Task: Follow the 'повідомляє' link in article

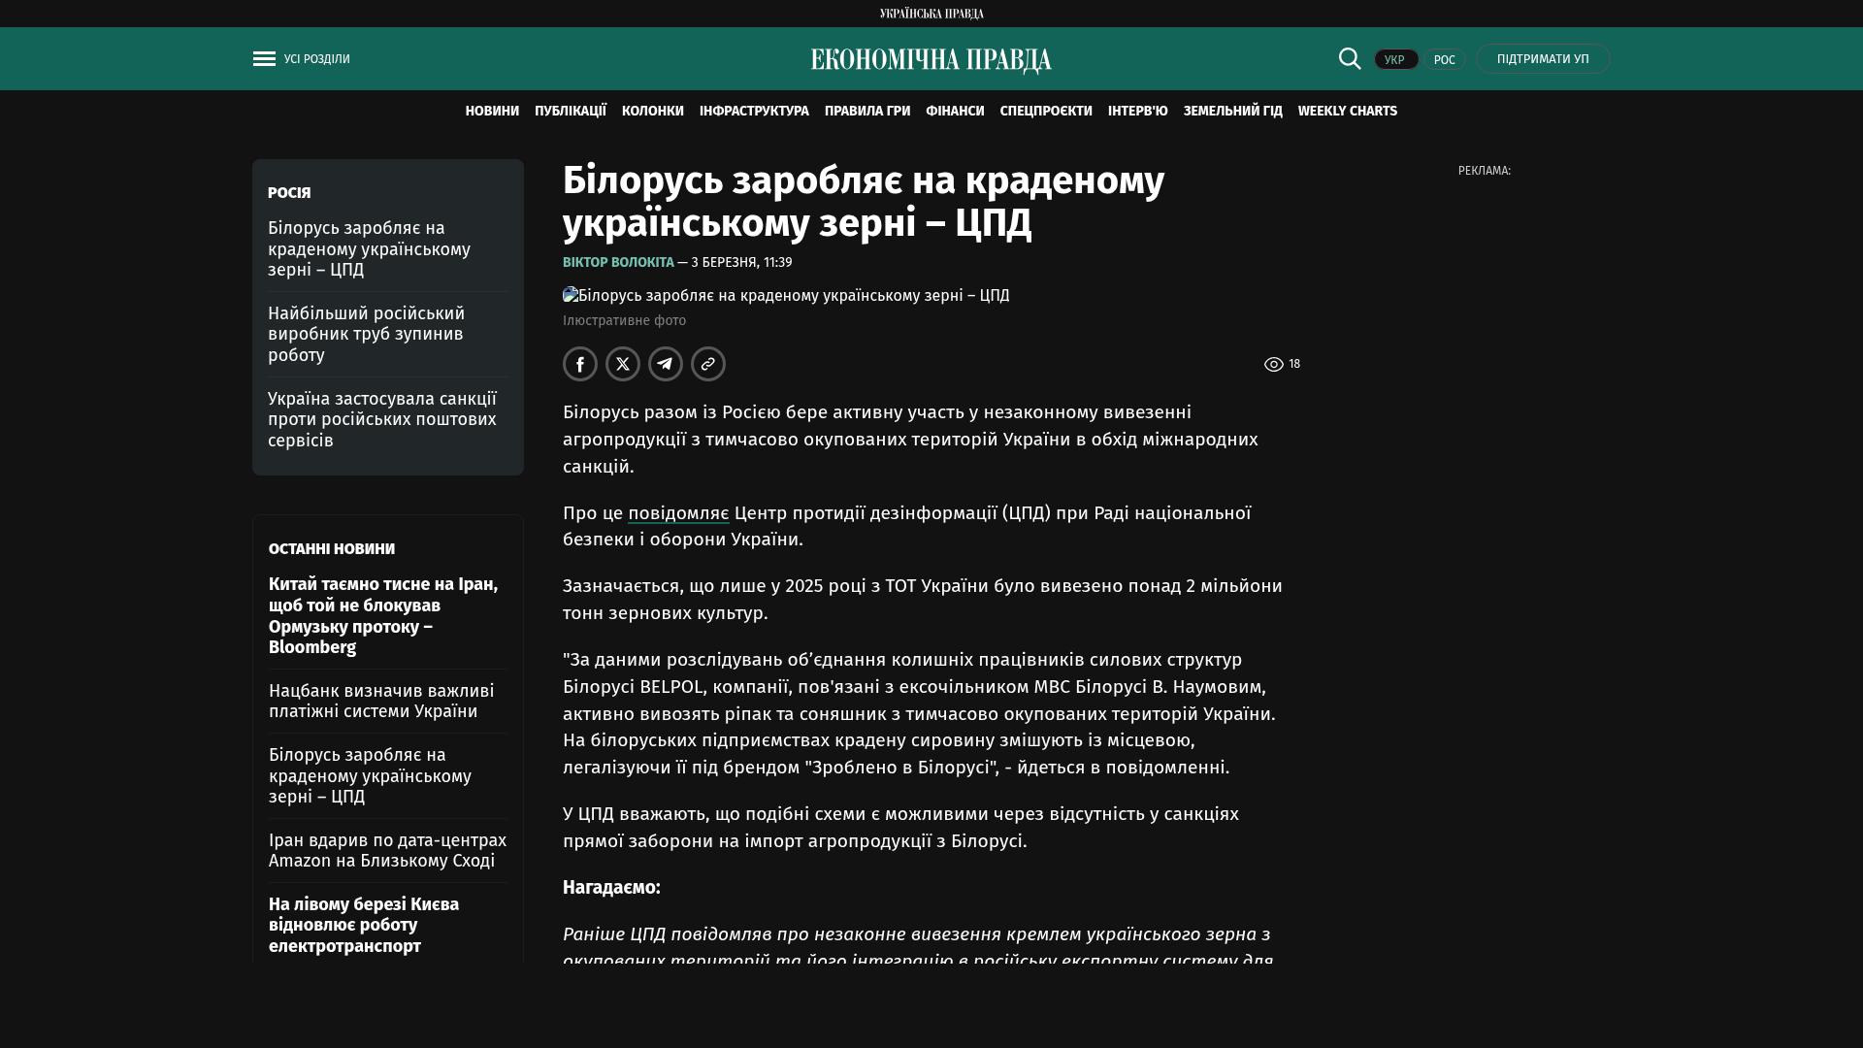Action: (678, 513)
